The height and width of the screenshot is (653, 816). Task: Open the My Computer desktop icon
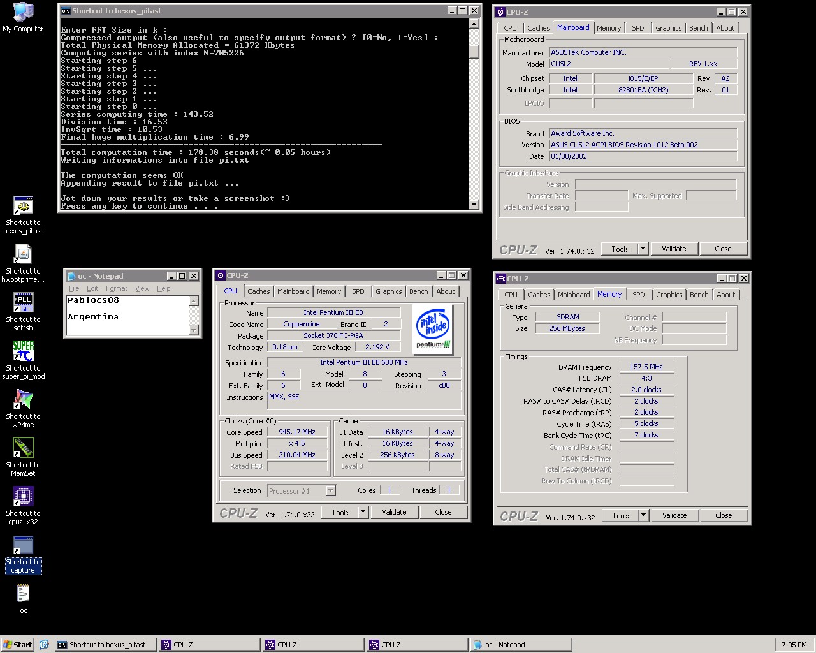pyautogui.click(x=23, y=17)
